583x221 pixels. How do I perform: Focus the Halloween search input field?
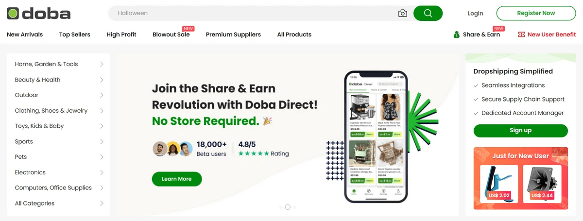[255, 13]
